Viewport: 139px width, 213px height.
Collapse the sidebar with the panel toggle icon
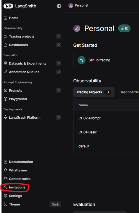tap(59, 6)
